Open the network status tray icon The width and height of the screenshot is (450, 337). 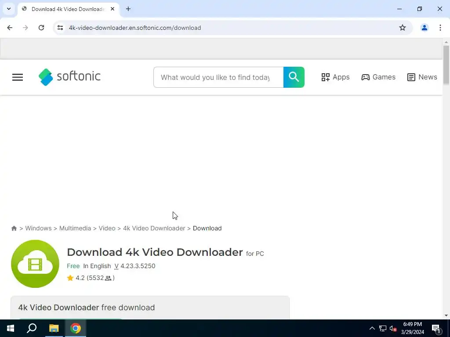click(383, 328)
